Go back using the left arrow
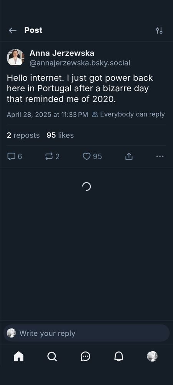Screen dimensions: 173x385 13,30
